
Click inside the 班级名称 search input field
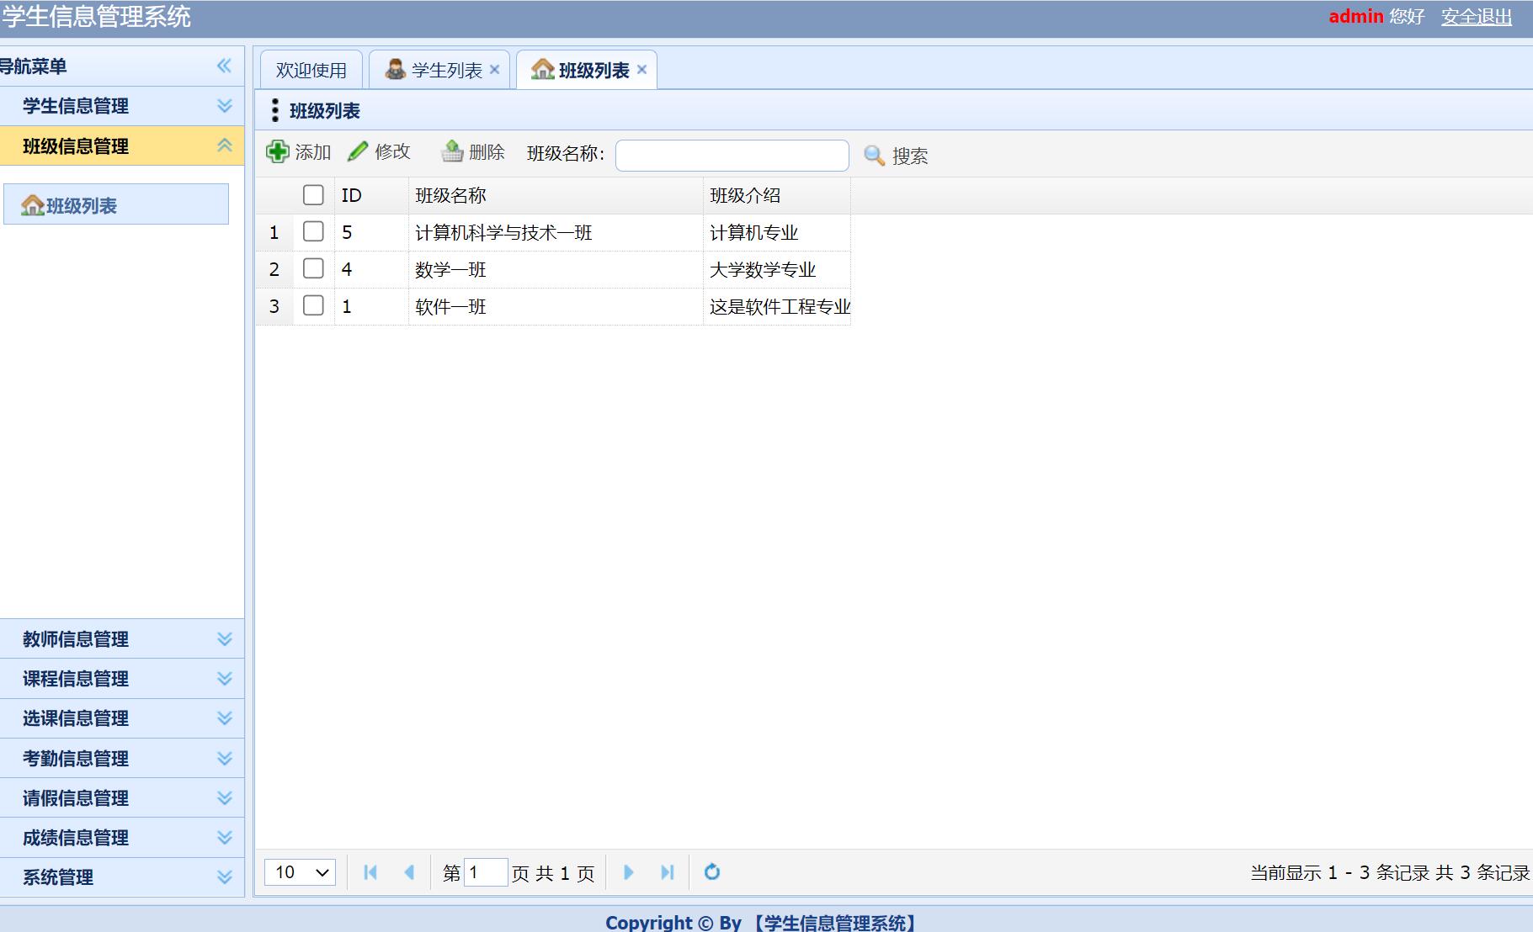point(732,156)
